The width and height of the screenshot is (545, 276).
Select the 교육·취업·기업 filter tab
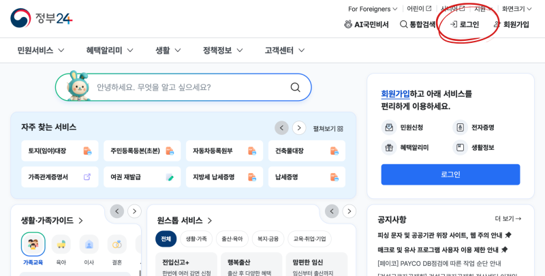pyautogui.click(x=310, y=239)
